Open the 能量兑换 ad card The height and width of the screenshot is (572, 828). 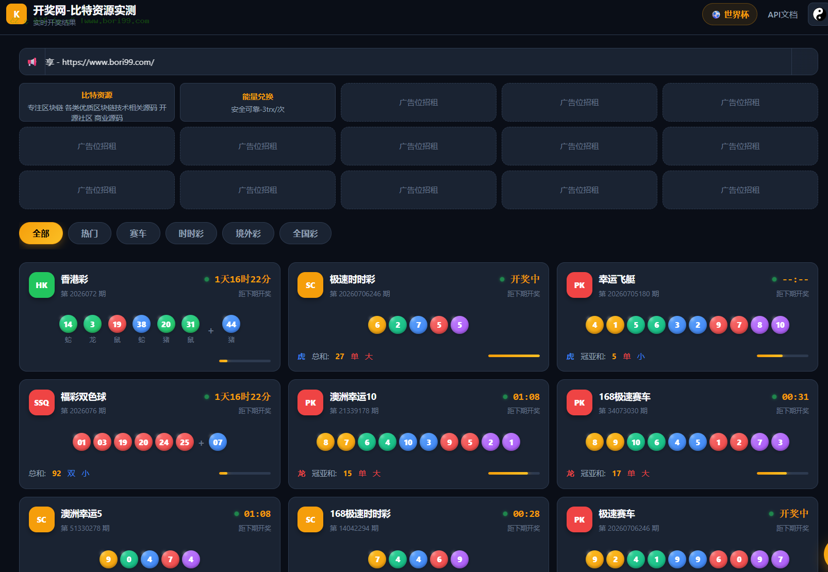pyautogui.click(x=258, y=103)
